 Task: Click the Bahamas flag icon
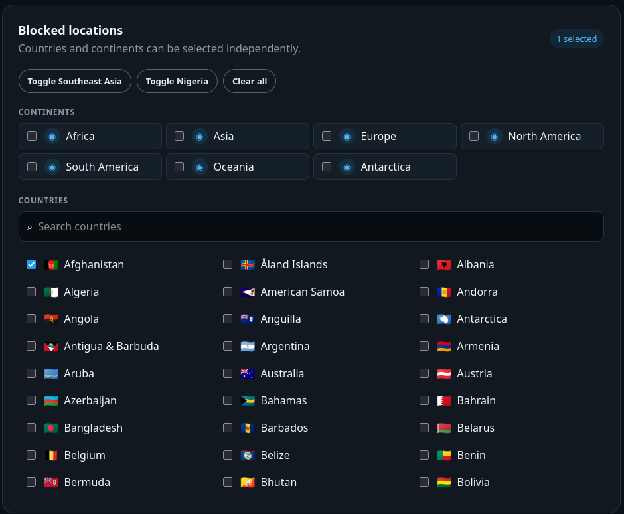pyautogui.click(x=248, y=400)
